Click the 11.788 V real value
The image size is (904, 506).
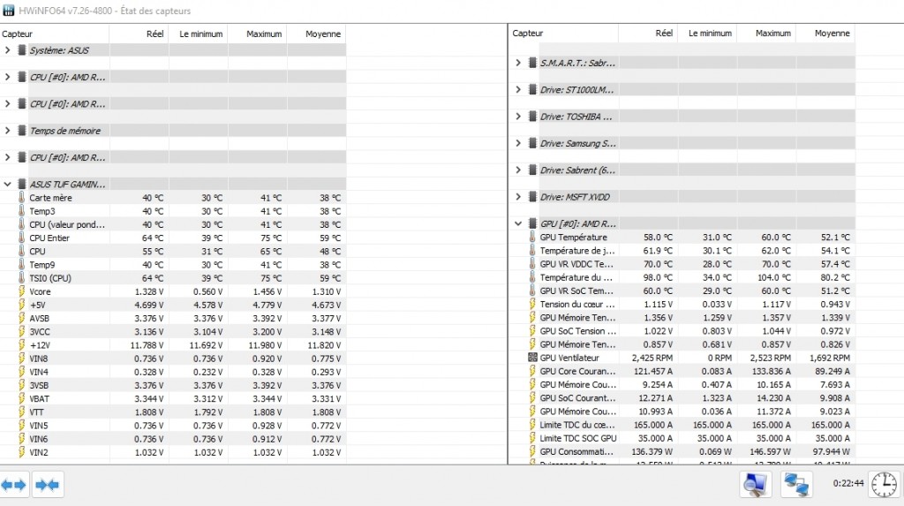(x=147, y=345)
